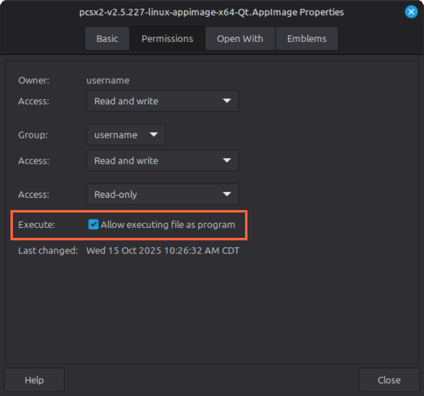Click the Close button at bottom
Image resolution: width=424 pixels, height=396 pixels.
[x=389, y=380]
